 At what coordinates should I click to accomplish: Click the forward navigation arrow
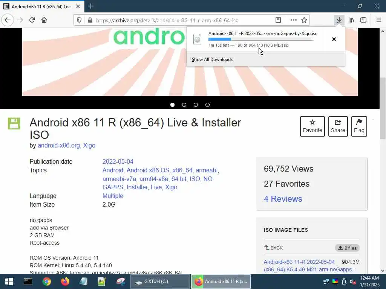pos(20,20)
